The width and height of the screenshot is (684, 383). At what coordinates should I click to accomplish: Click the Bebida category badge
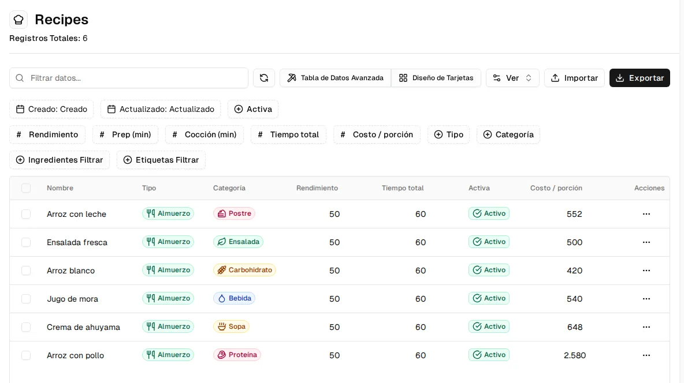234,298
